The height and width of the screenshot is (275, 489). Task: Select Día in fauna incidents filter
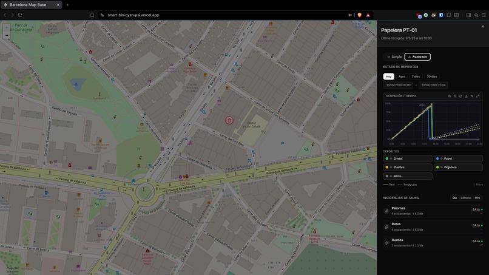click(x=454, y=198)
